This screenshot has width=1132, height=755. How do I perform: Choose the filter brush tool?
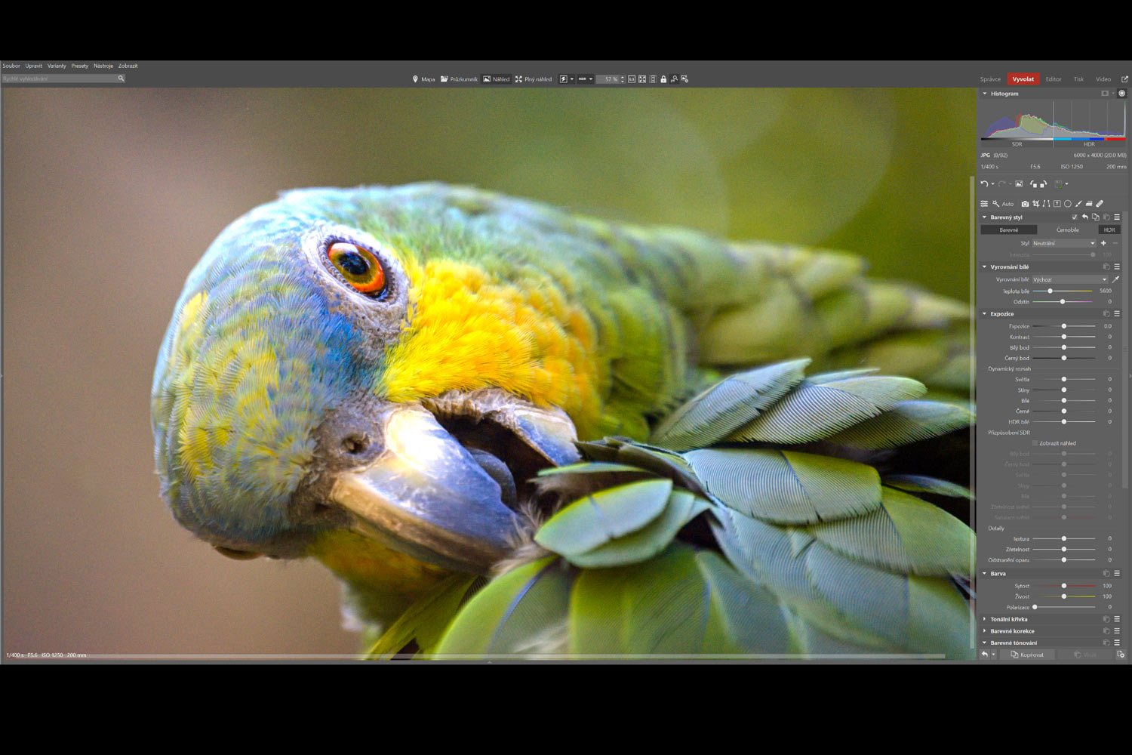coord(1078,204)
